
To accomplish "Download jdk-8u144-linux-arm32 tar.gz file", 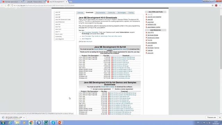I will [123, 57].
